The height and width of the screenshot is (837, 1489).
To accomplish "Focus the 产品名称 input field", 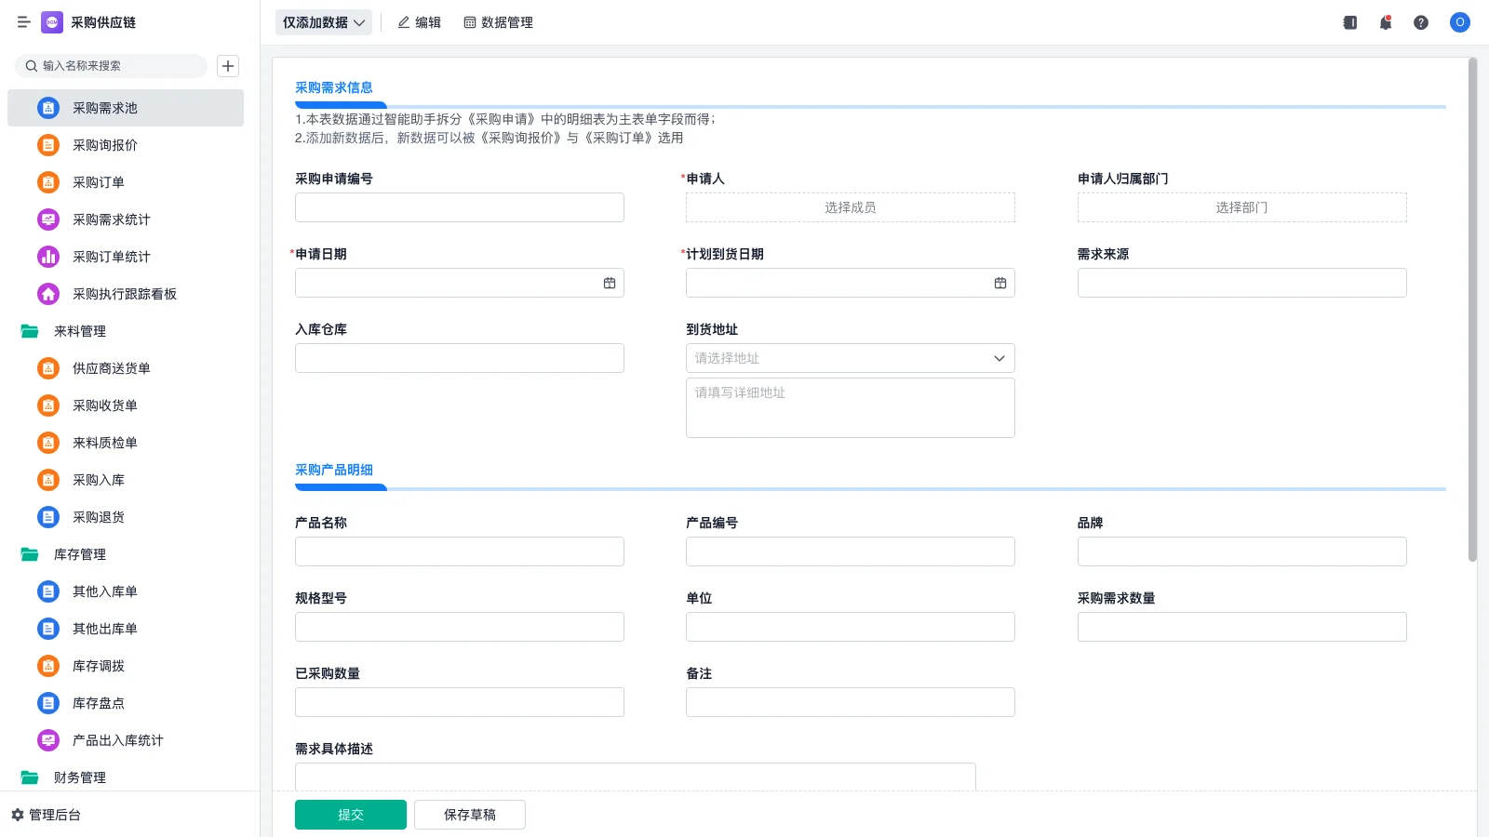I will 460,551.
